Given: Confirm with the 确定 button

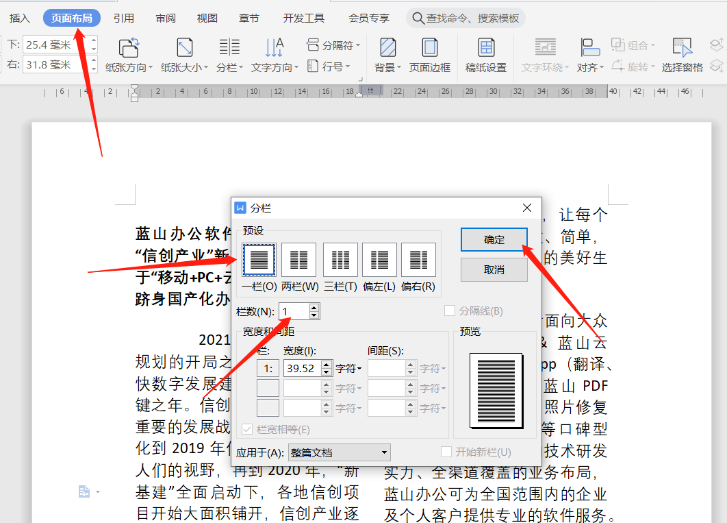Looking at the screenshot, I should point(494,239).
